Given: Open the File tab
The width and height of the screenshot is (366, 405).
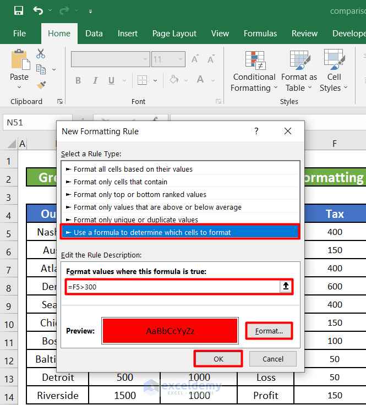Looking at the screenshot, I should coord(19,34).
